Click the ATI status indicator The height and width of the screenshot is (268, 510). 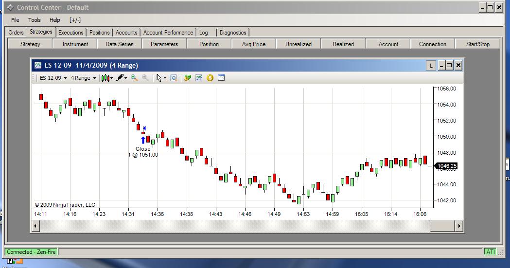click(490, 251)
